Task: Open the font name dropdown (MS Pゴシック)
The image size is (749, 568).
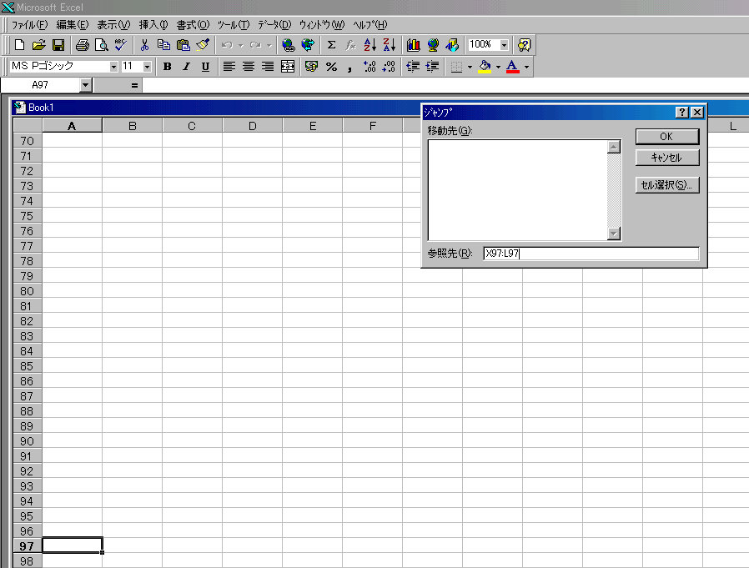Action: tap(113, 67)
